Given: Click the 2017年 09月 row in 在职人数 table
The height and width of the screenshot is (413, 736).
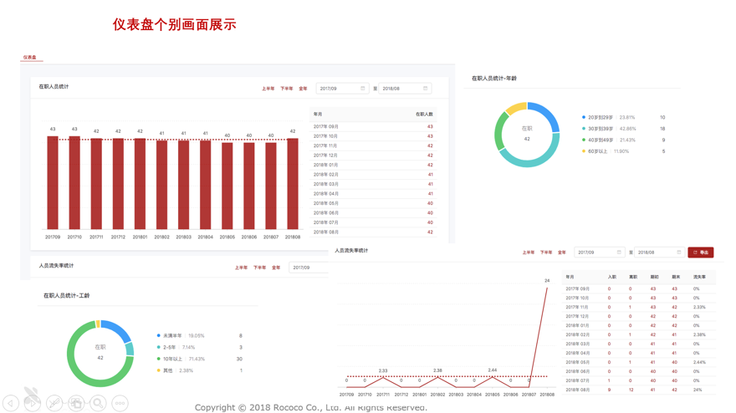Looking at the screenshot, I should [x=373, y=127].
